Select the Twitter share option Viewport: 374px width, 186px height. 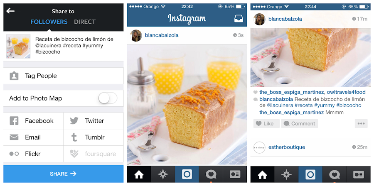[93, 121]
